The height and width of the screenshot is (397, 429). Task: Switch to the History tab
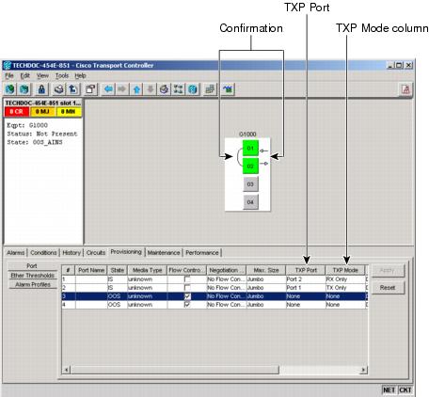coord(71,253)
